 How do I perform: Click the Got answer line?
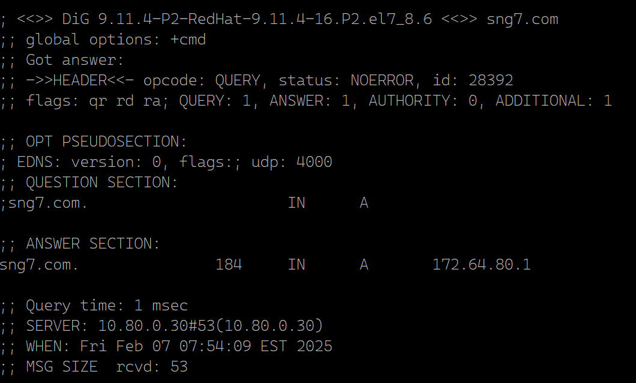pyautogui.click(x=62, y=60)
